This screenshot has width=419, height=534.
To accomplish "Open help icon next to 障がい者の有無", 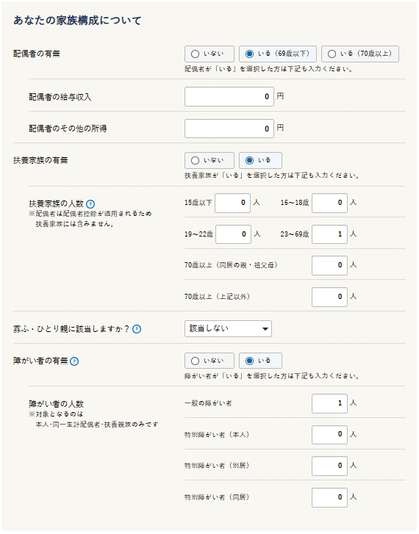I will pyautogui.click(x=74, y=361).
